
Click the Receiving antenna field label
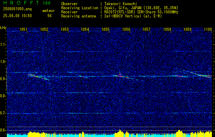pyautogui.click(x=79, y=16)
